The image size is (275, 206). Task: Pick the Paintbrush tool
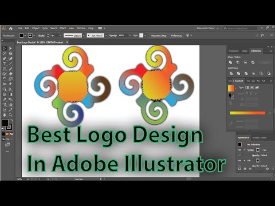tap(11, 69)
